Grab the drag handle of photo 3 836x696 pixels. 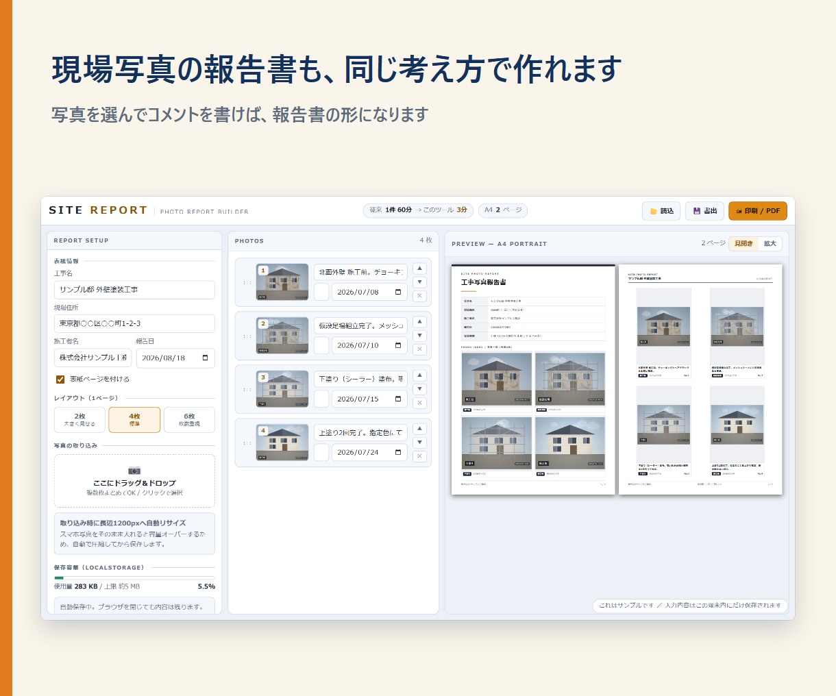tap(247, 389)
